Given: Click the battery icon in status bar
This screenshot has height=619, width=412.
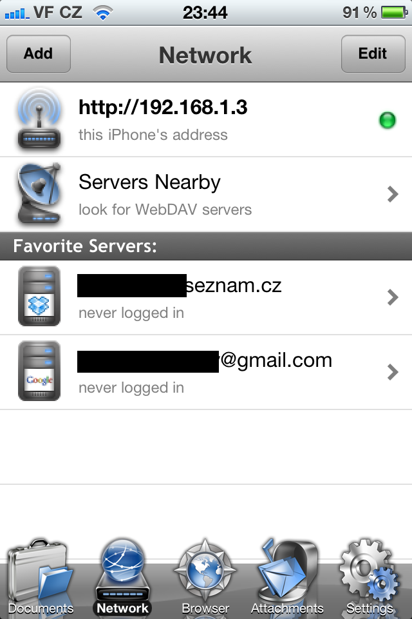Looking at the screenshot, I should click(394, 12).
